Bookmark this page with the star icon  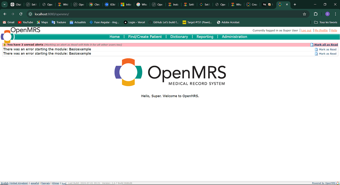(x=304, y=14)
